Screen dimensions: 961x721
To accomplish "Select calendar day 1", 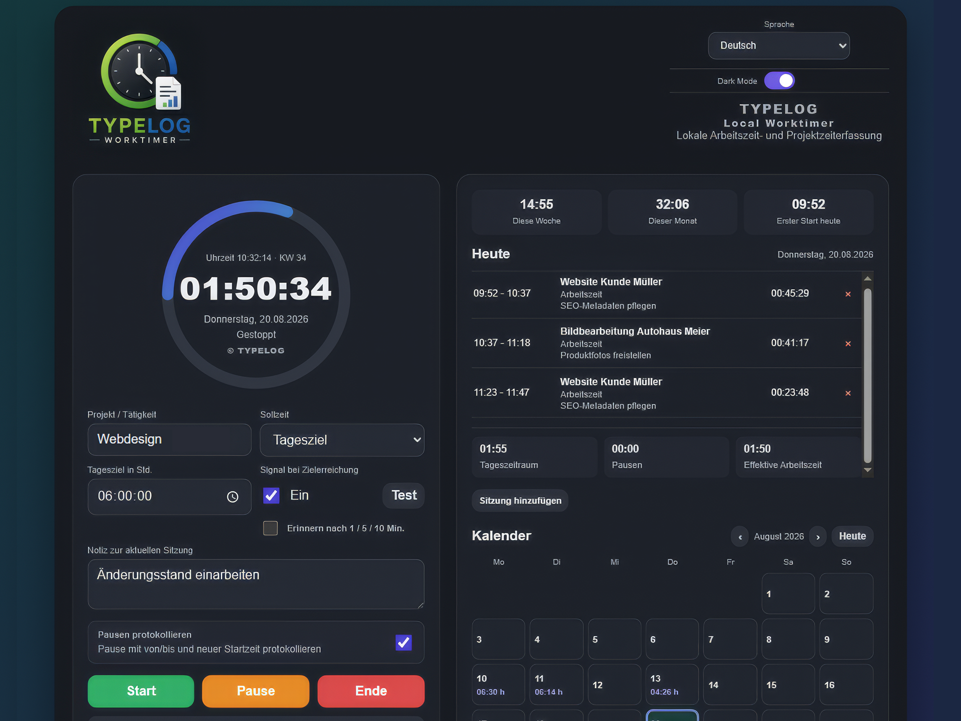I will [788, 594].
